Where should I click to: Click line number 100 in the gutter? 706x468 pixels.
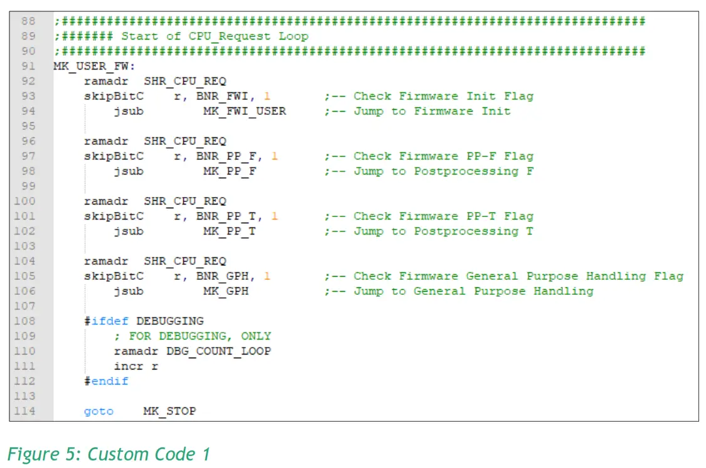pos(24,201)
